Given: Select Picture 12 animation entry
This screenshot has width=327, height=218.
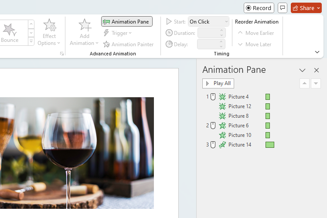Looking at the screenshot, I should pos(240,106).
